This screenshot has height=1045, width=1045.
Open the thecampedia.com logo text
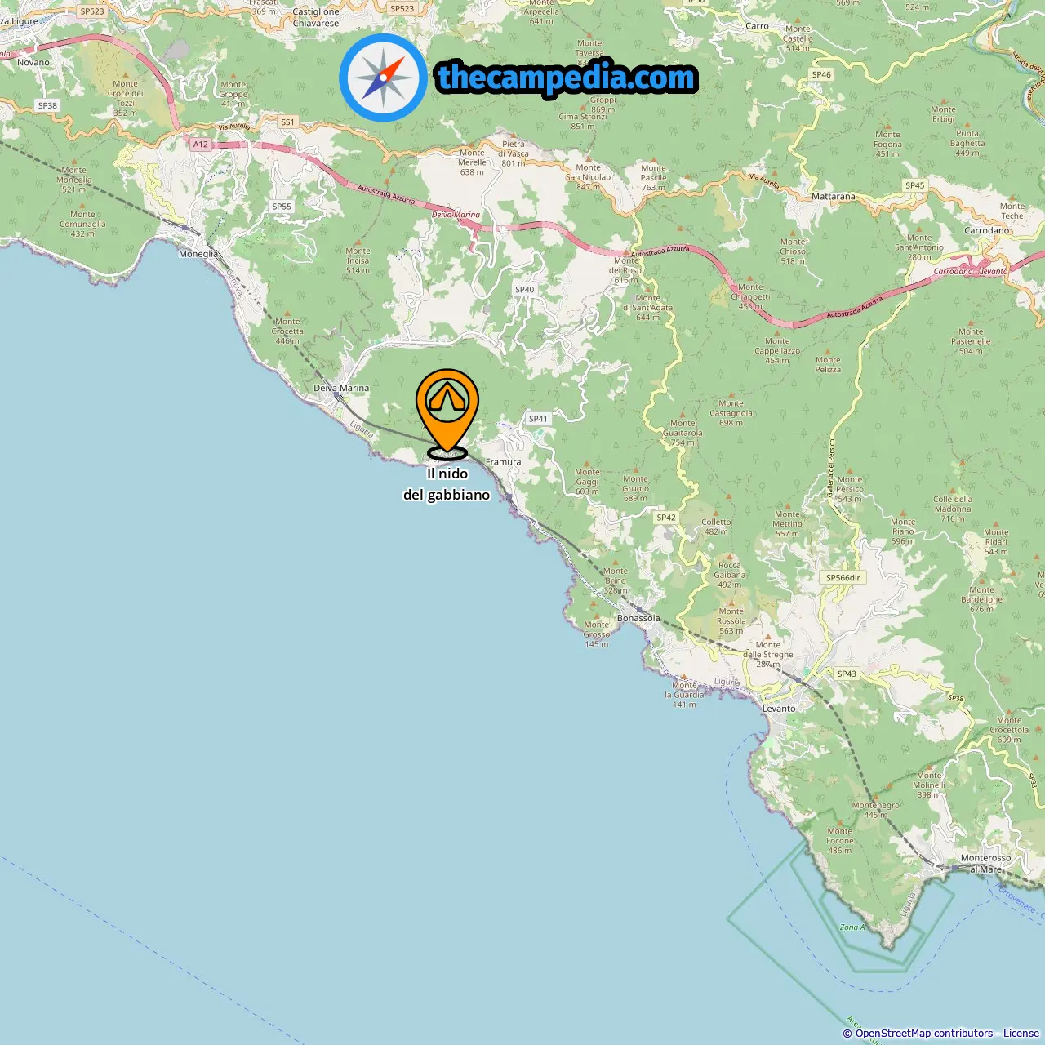pyautogui.click(x=567, y=78)
